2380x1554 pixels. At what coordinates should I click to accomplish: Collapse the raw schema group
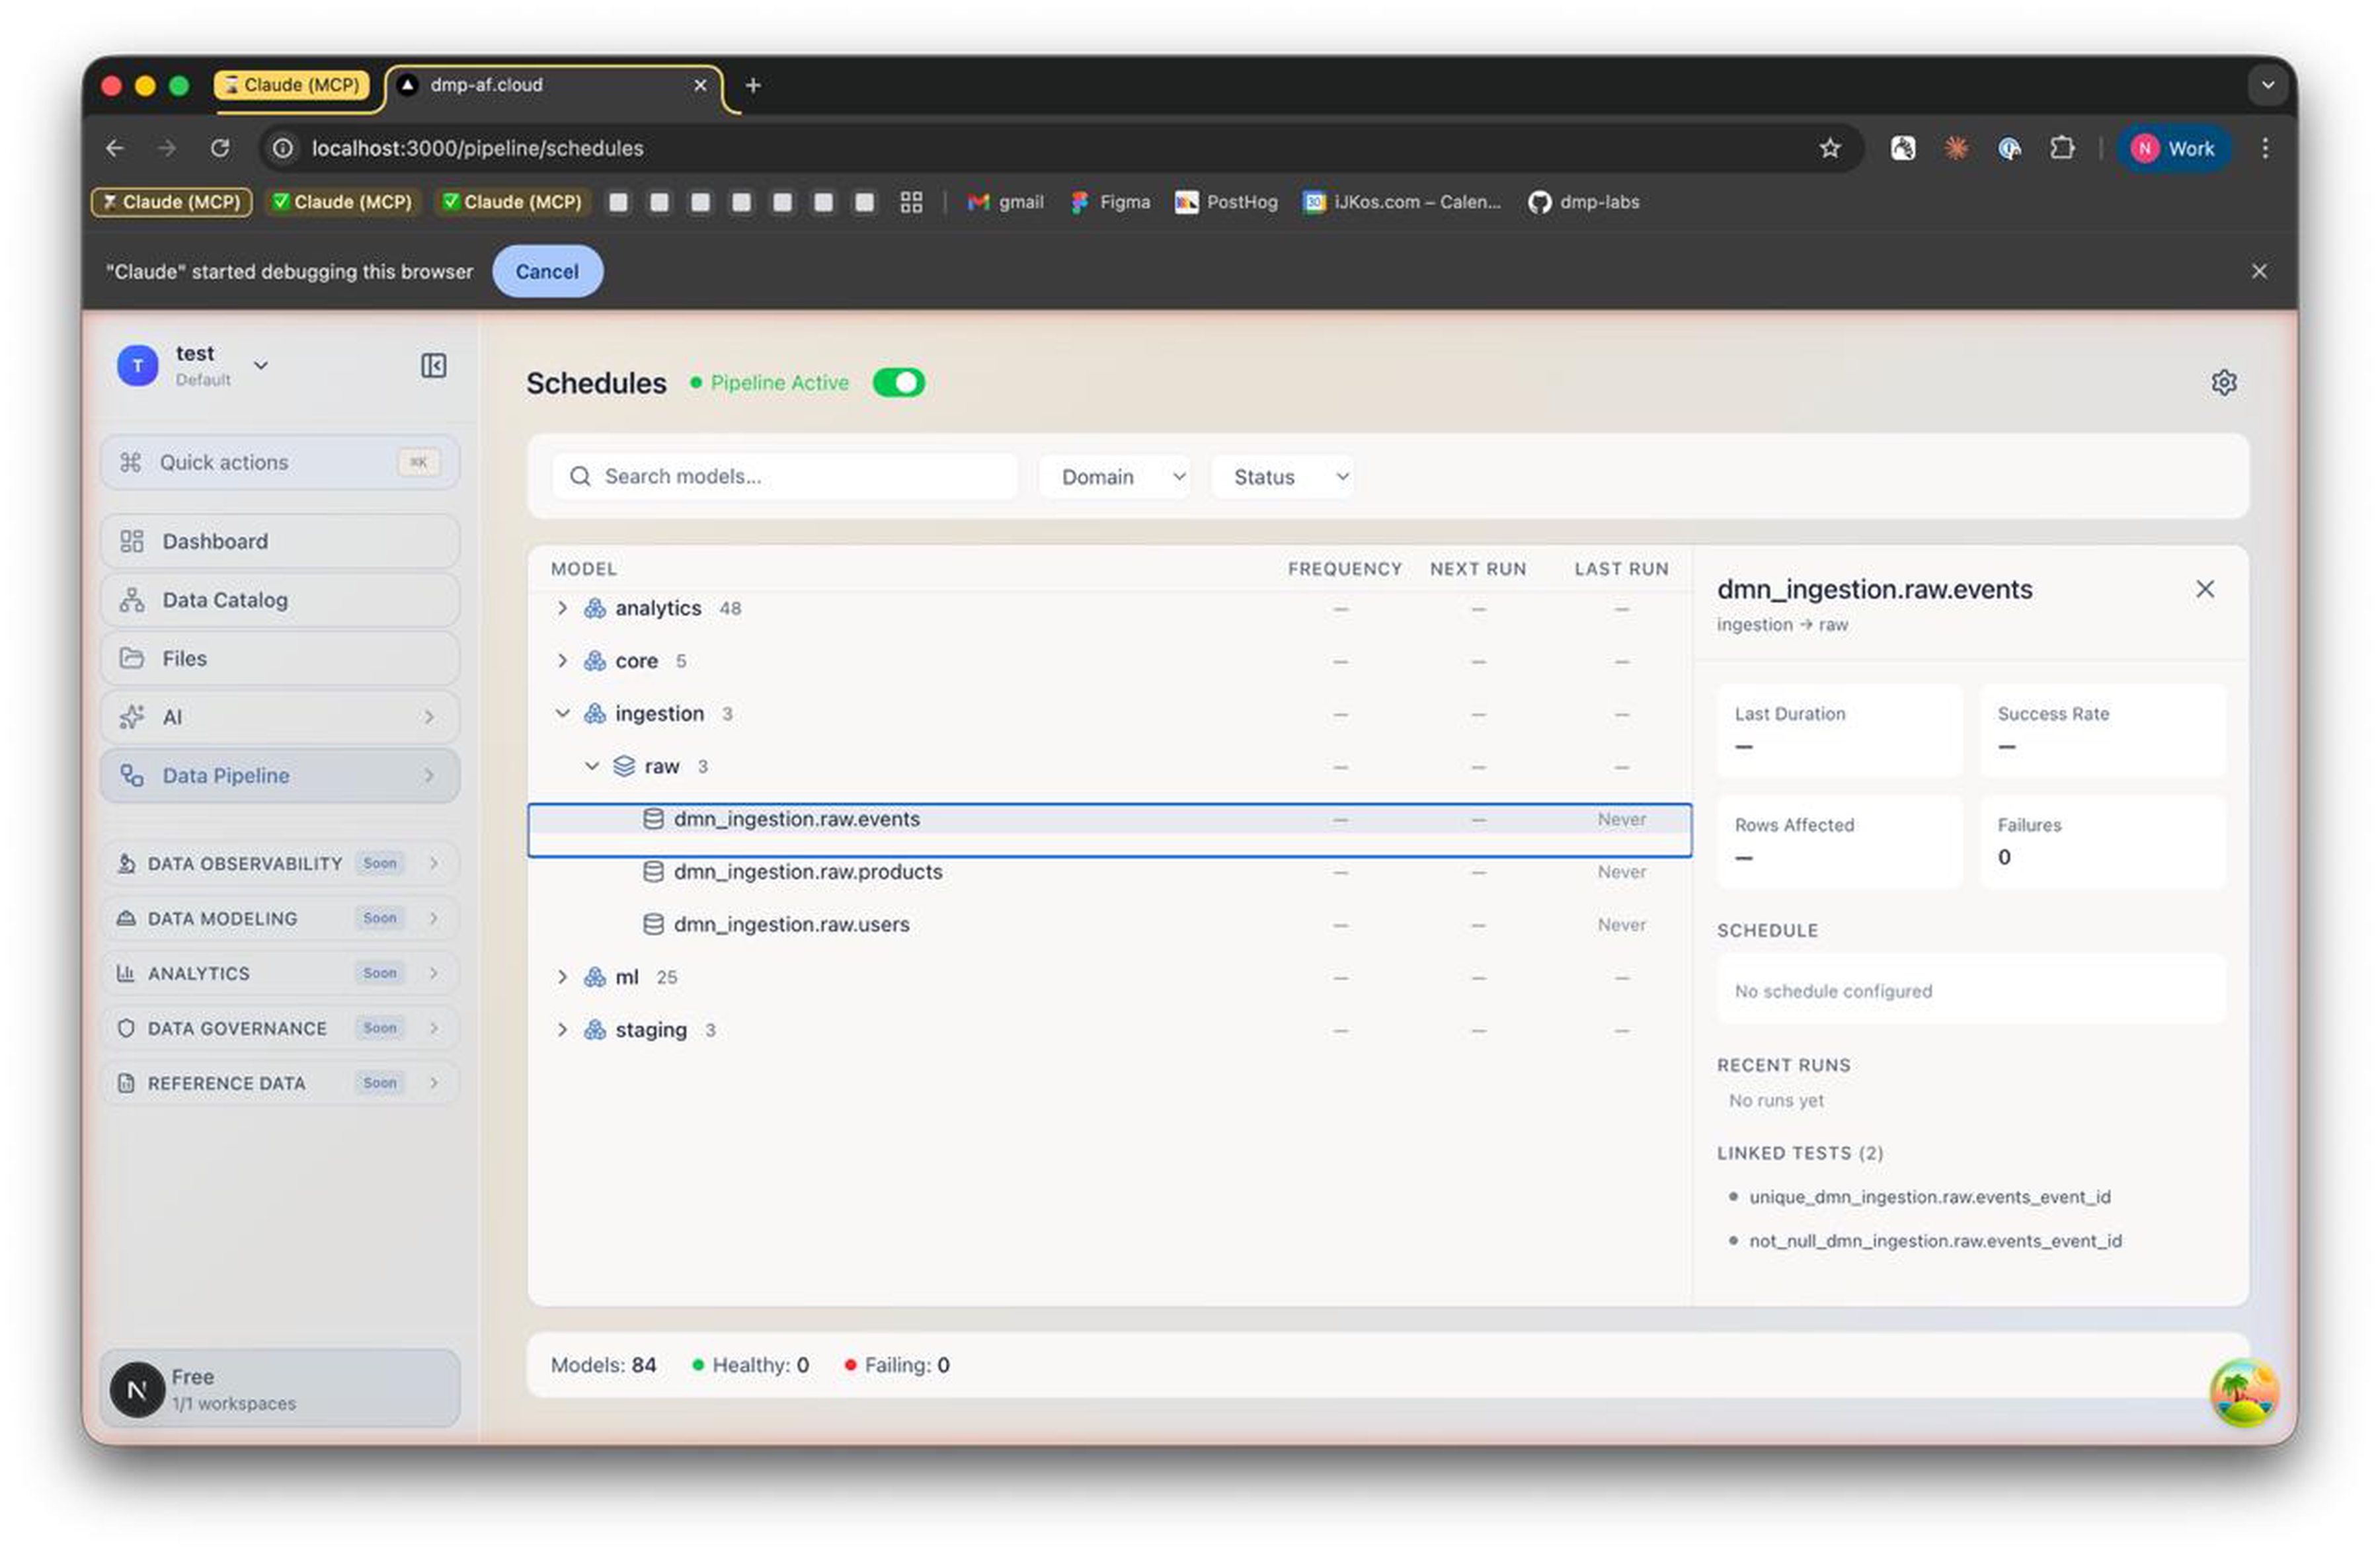[591, 766]
